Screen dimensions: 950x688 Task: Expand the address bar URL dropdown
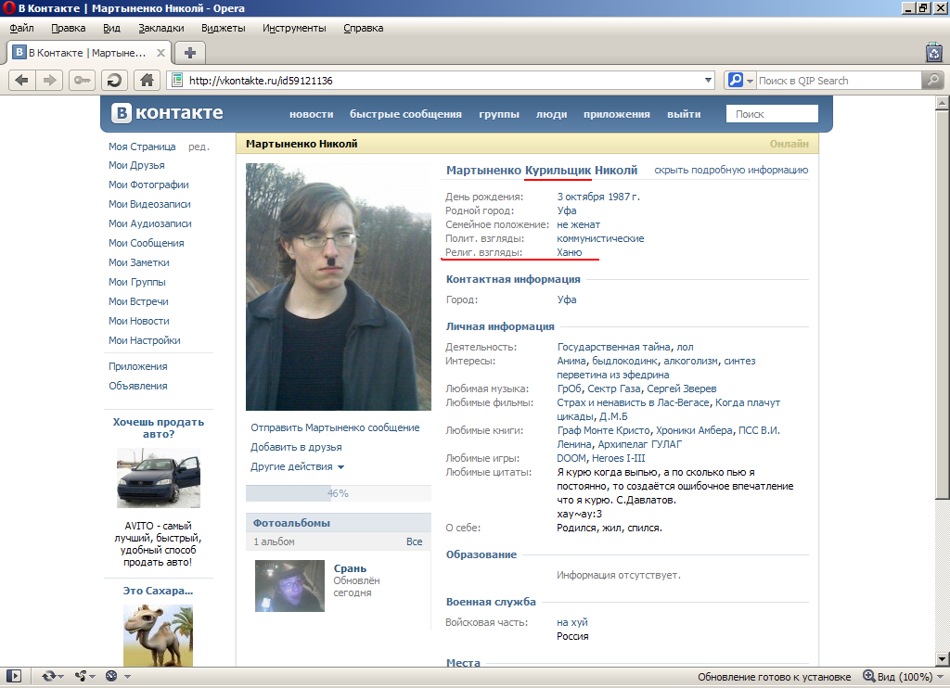709,81
